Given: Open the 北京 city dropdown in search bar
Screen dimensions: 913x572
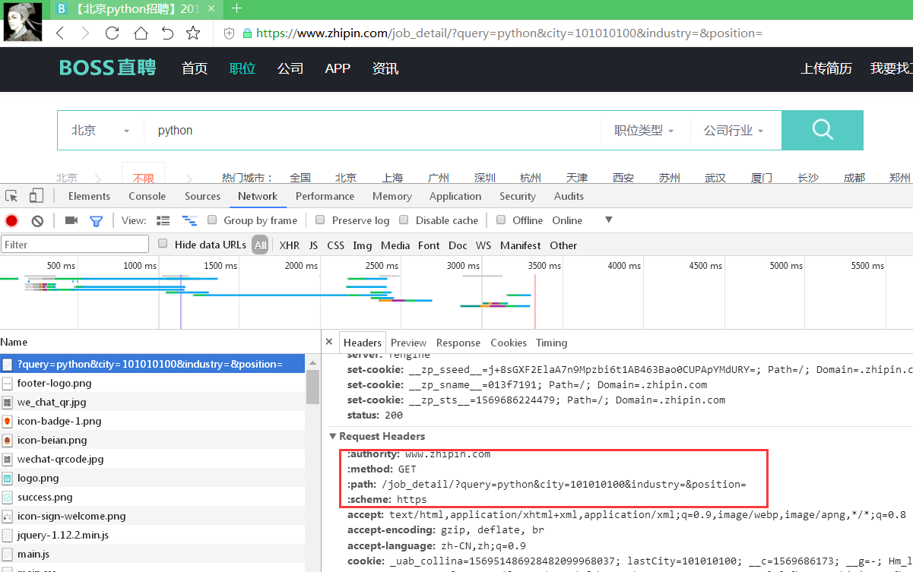Looking at the screenshot, I should 100,131.
